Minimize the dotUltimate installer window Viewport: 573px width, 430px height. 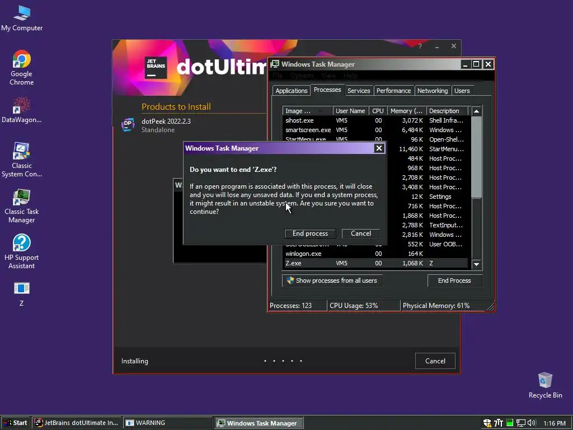(x=437, y=46)
